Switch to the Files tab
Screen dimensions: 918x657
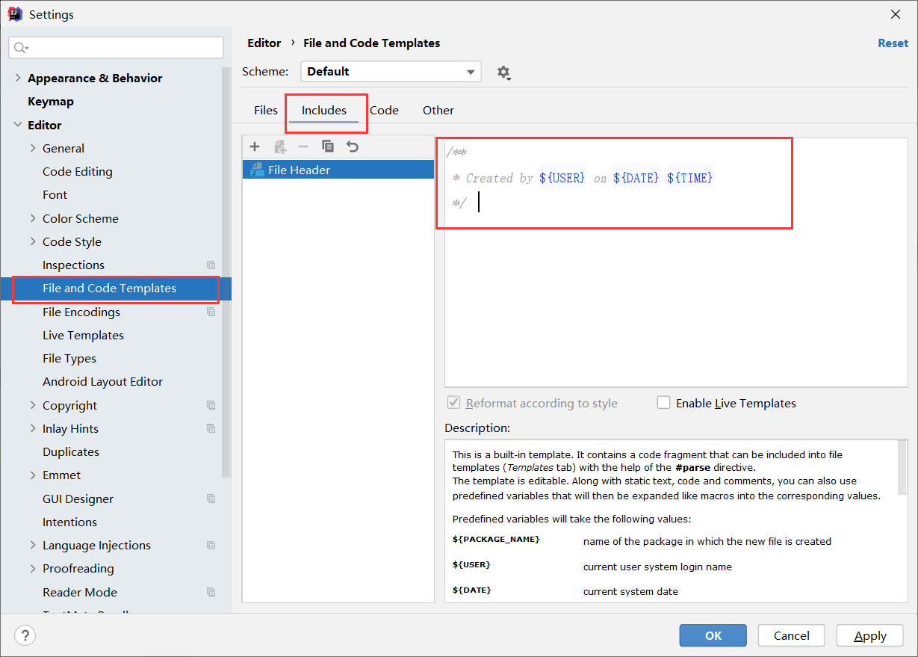266,110
